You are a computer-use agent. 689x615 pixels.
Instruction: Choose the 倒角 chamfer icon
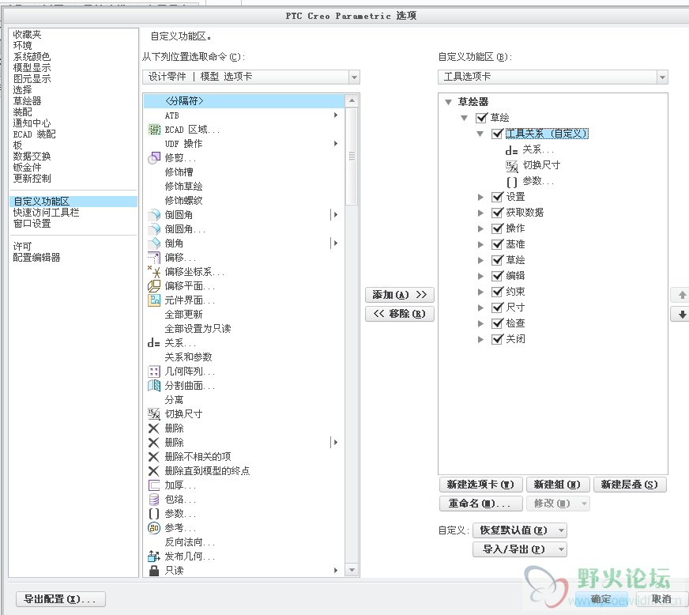pos(154,243)
